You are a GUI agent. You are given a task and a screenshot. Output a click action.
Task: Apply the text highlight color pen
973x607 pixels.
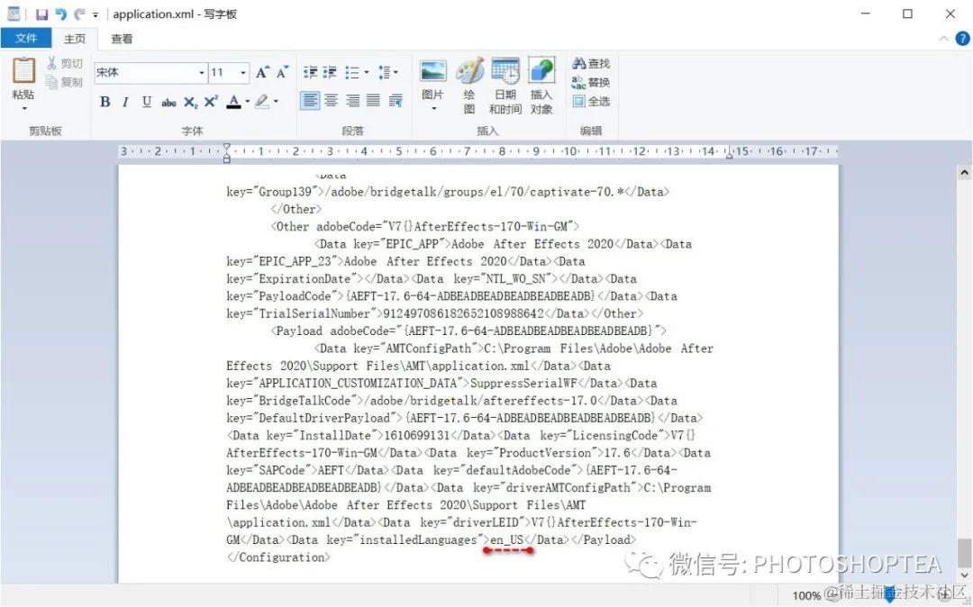coord(262,102)
